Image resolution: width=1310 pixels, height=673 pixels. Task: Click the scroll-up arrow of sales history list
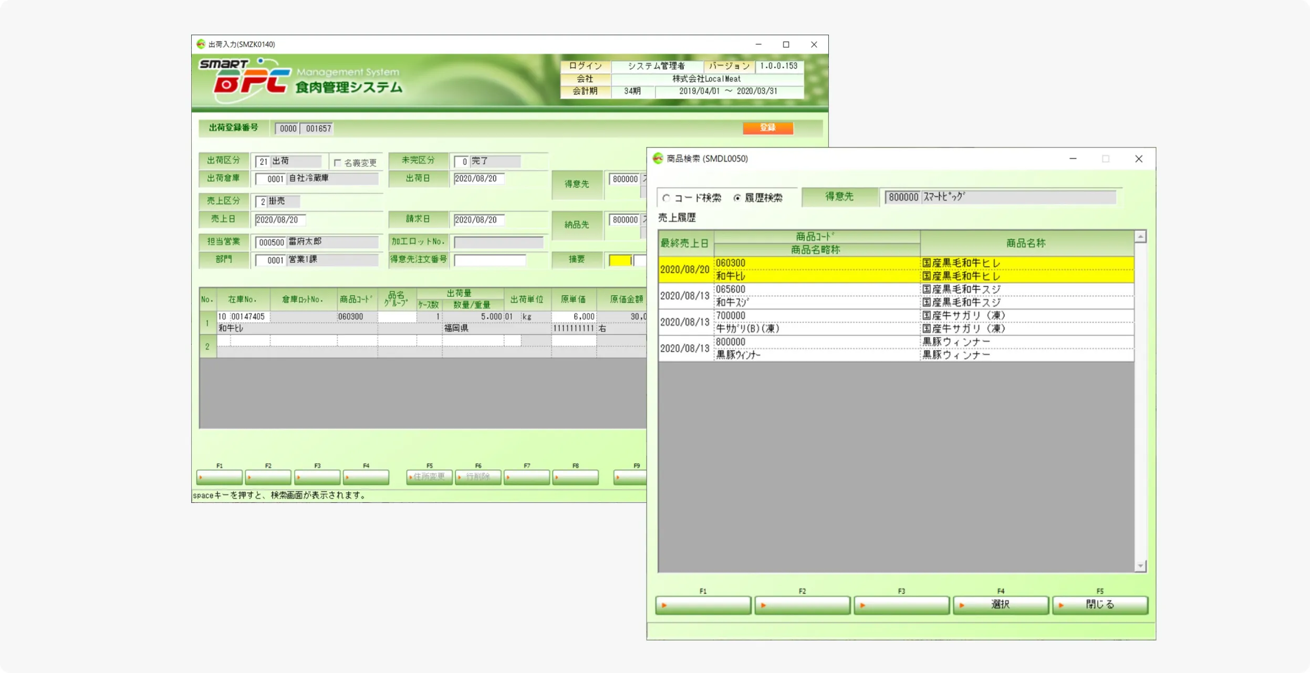1140,237
